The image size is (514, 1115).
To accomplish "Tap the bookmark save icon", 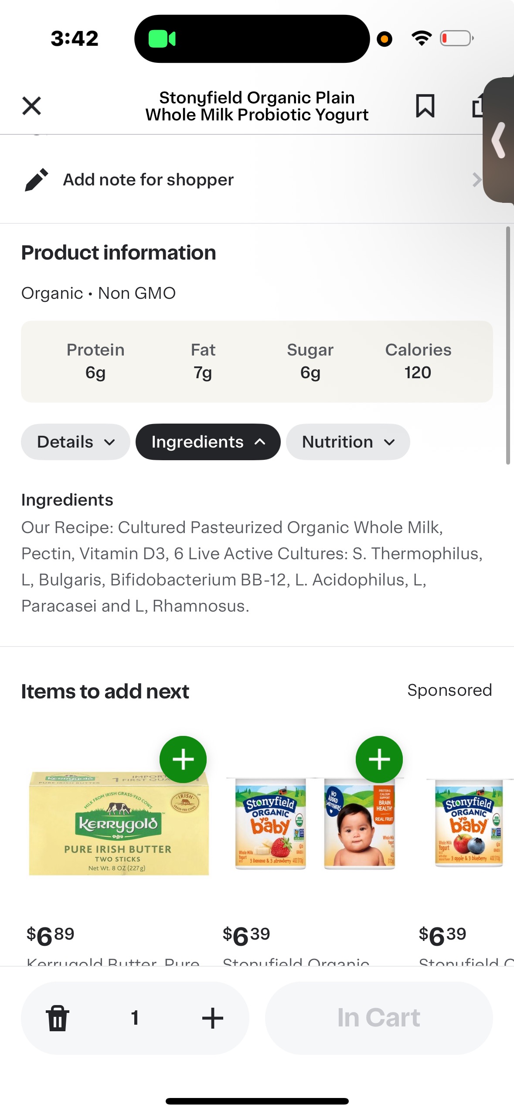I will tap(425, 106).
